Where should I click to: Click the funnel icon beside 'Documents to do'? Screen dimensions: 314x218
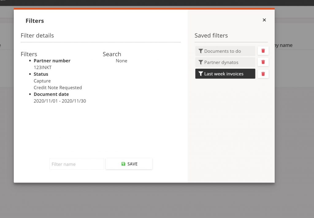tap(201, 51)
